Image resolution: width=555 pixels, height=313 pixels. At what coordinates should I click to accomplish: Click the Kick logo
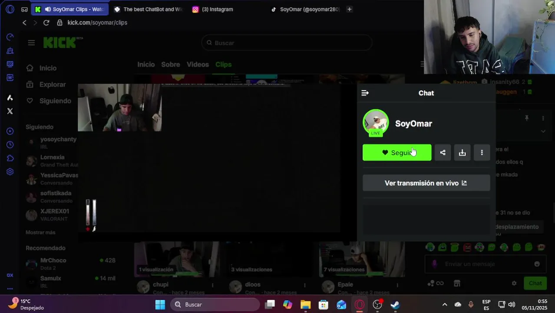point(60,43)
